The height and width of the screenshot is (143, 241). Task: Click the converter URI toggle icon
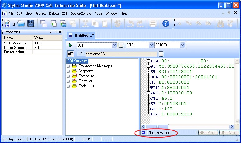71,54
